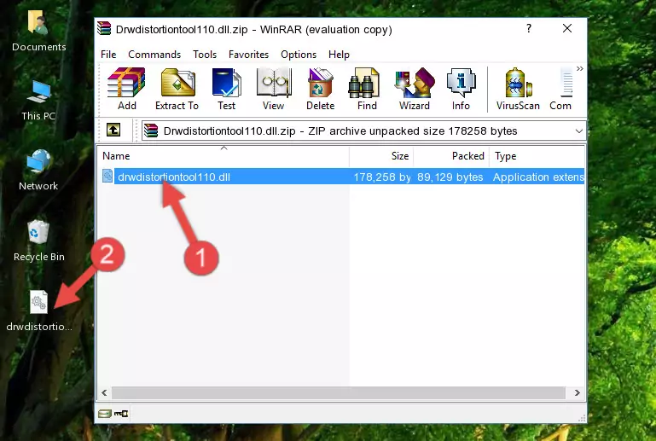Click the drive icon in status bar
656x441 pixels.
(x=105, y=414)
